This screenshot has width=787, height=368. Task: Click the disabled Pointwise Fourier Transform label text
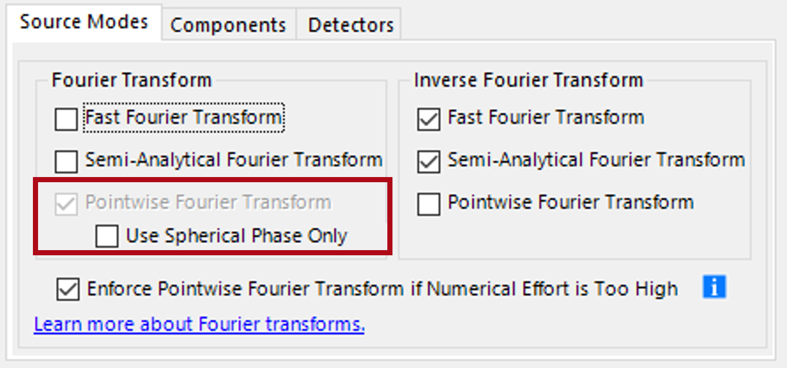(208, 202)
